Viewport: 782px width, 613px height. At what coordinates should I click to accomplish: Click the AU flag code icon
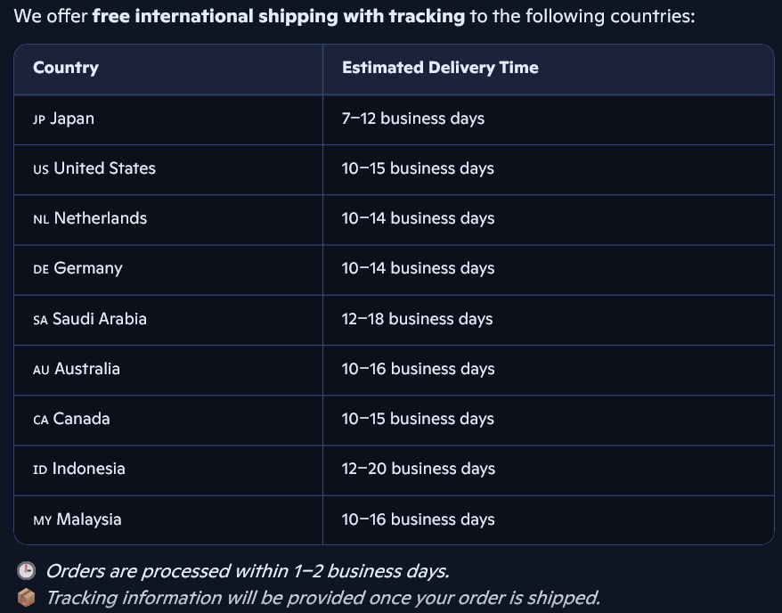point(41,371)
